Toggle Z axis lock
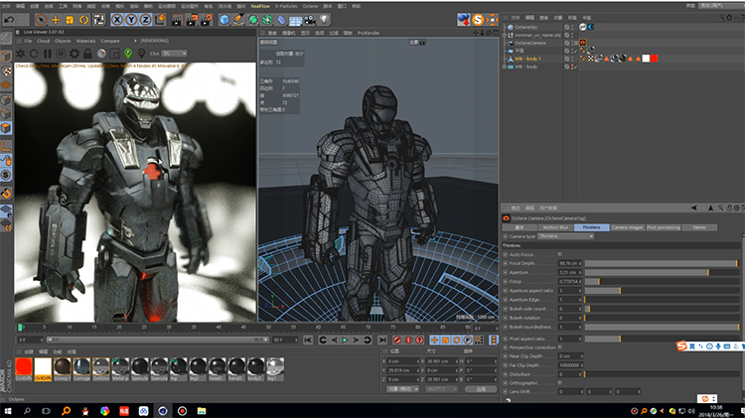 [x=145, y=20]
